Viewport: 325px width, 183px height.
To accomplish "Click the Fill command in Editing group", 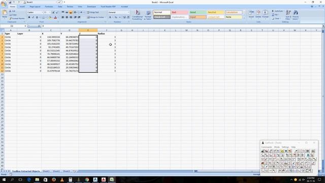I will pyautogui.click(x=276, y=15).
